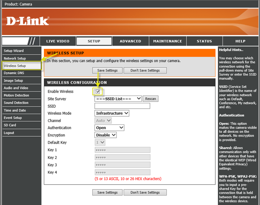Expand the Encryption dropdown

(x=106, y=135)
